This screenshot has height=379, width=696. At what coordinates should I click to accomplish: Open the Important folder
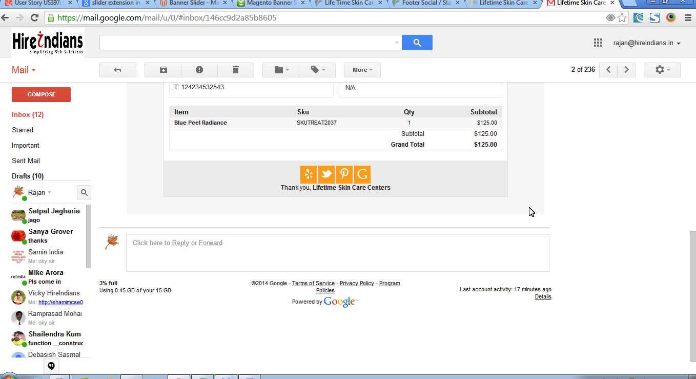point(26,145)
